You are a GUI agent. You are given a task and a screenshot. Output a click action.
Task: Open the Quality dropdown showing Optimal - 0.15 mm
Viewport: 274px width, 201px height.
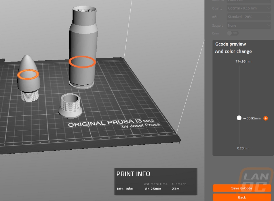tap(249, 8)
